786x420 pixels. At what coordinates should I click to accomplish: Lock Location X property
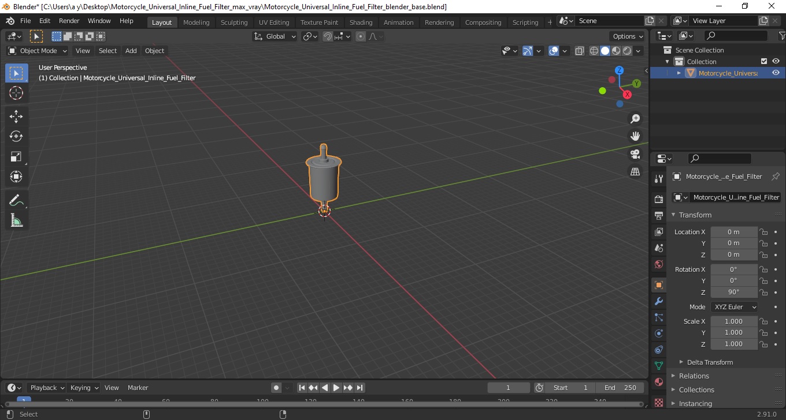(x=763, y=232)
